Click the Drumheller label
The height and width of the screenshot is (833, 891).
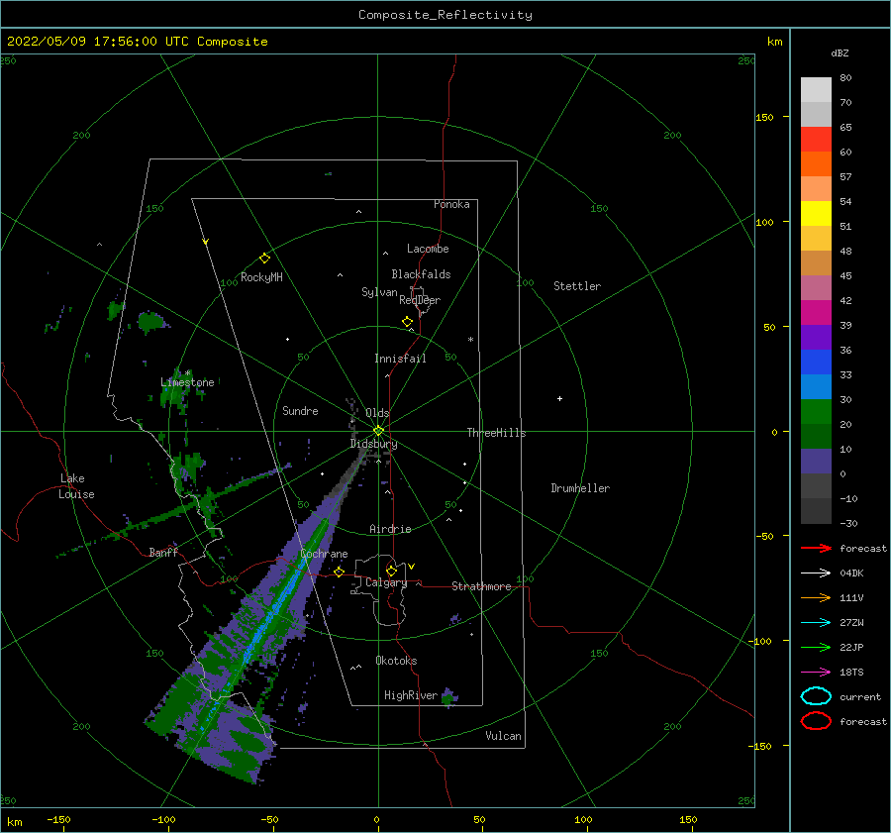[x=580, y=488]
